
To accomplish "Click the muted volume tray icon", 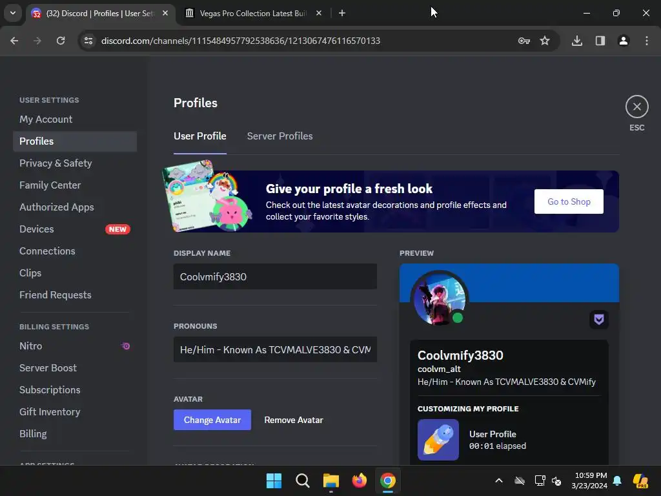I will tap(556, 480).
